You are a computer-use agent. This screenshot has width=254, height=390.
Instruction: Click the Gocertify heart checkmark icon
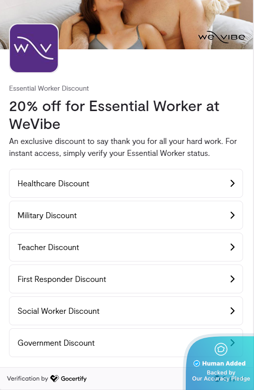(54, 379)
